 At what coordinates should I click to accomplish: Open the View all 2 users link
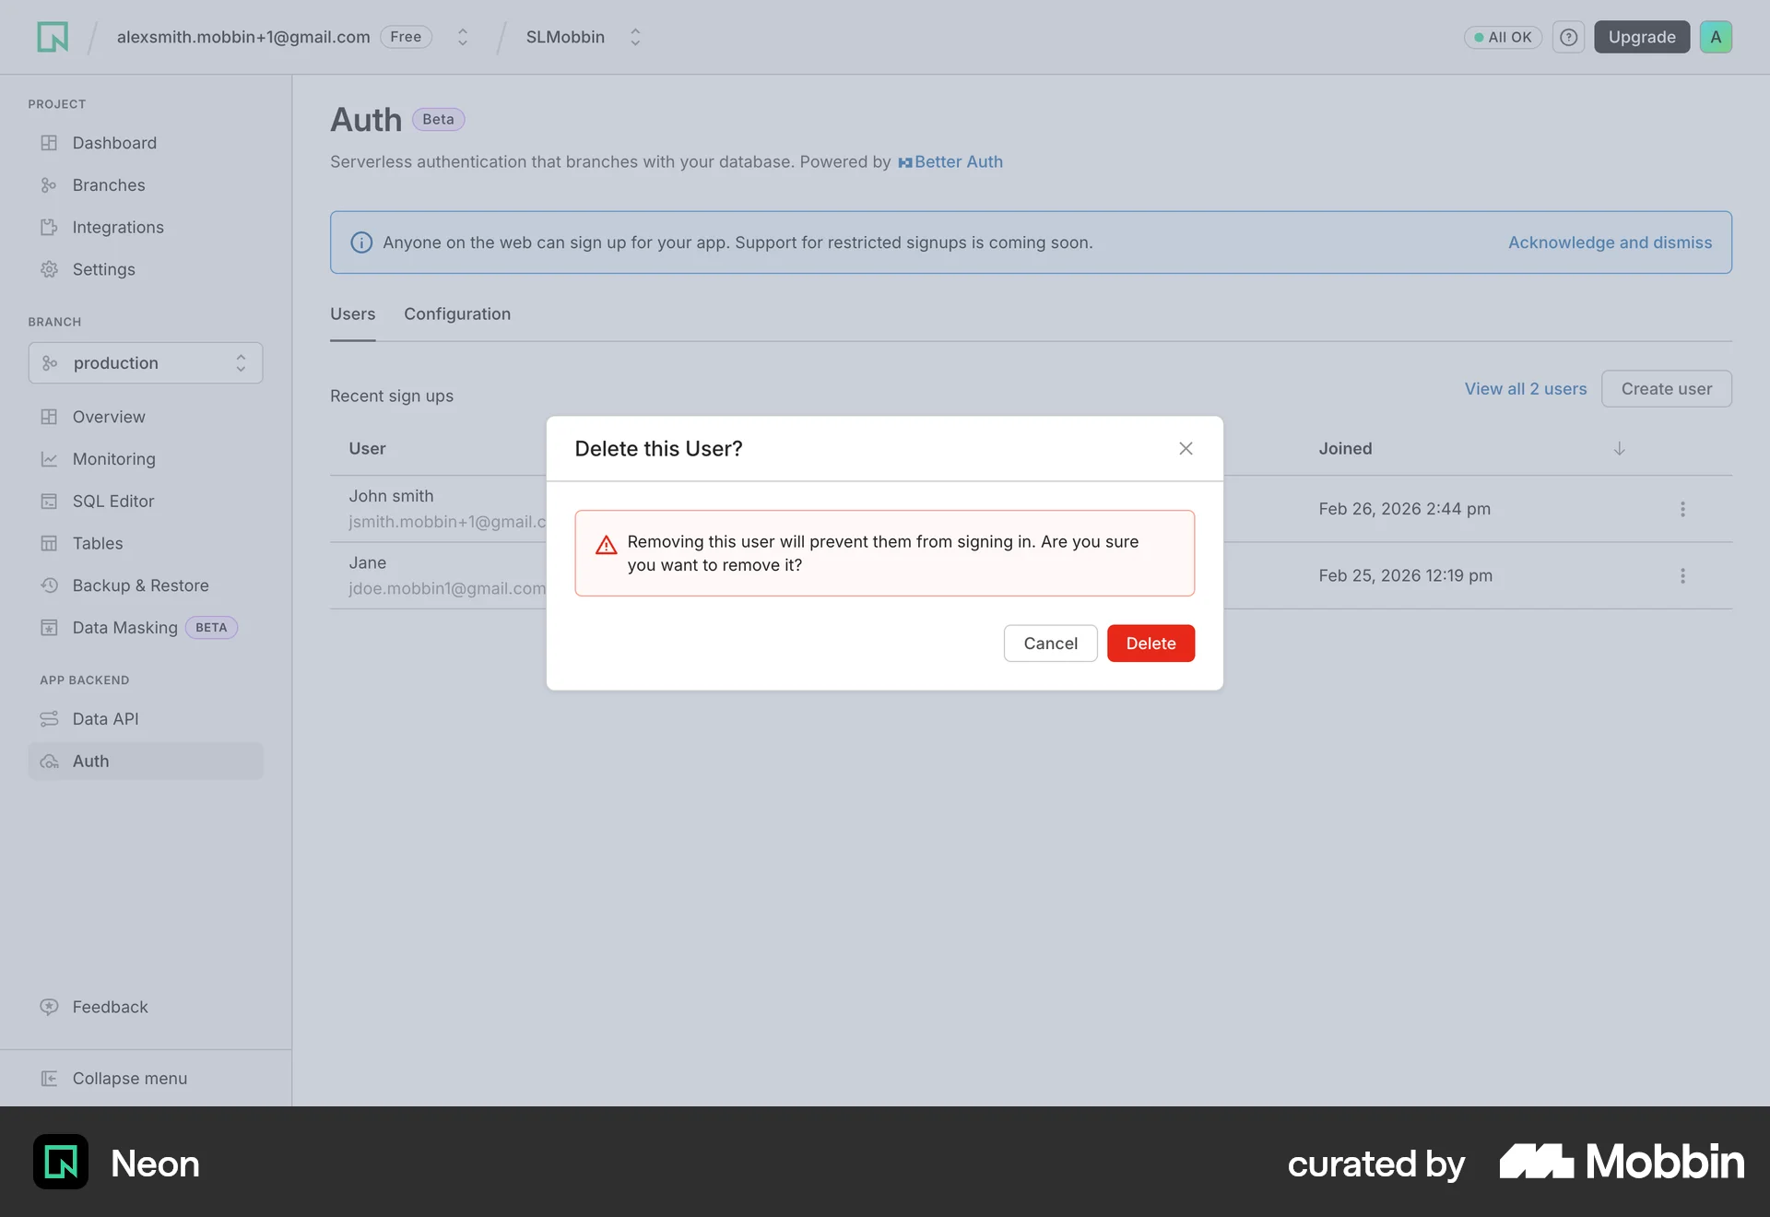[1526, 389]
